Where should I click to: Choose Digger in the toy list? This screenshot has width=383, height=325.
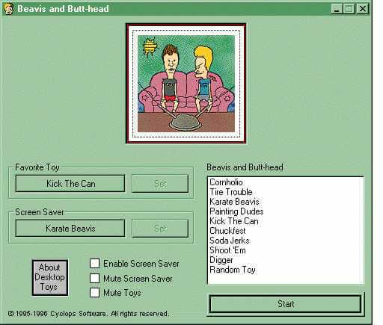tap(221, 260)
